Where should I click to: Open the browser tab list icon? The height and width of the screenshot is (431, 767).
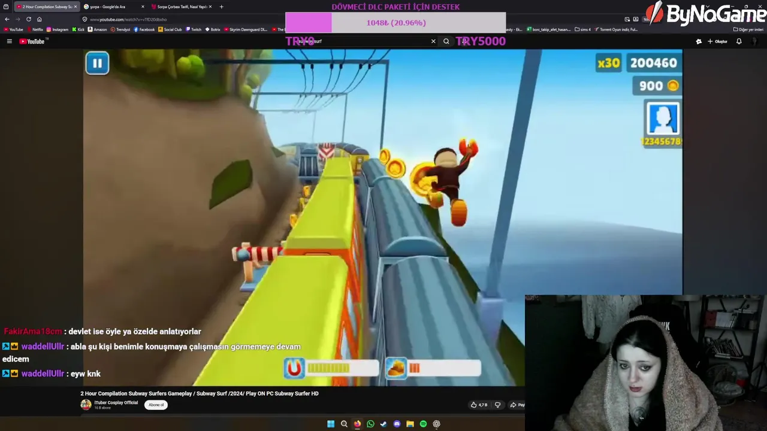(6, 7)
